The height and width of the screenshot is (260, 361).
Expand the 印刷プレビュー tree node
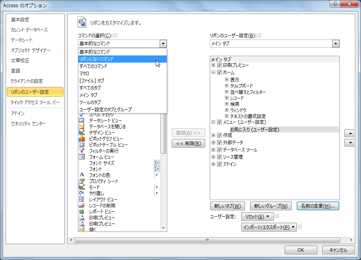pyautogui.click(x=214, y=65)
